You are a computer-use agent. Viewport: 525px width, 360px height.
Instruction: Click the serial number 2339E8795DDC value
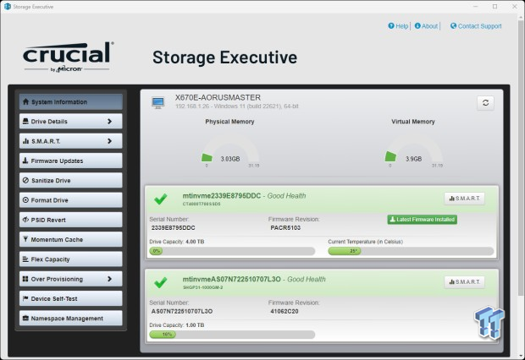tap(173, 227)
